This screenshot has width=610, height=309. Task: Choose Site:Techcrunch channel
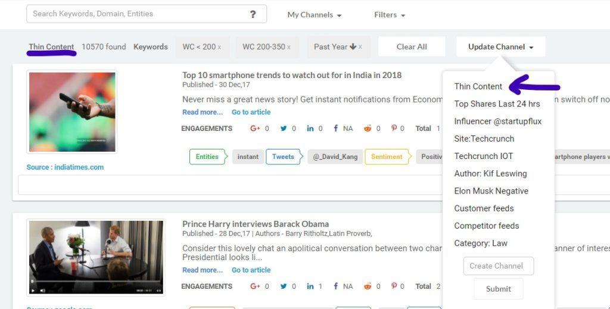[484, 139]
